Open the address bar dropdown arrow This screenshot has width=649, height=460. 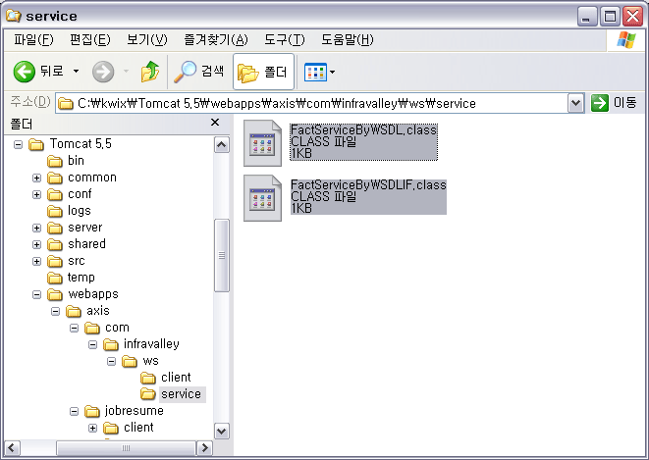tap(576, 103)
